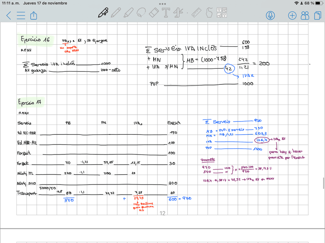This screenshot has width=325, height=243.
Task: Activate the Lasso selection tool
Action: coord(141,13)
